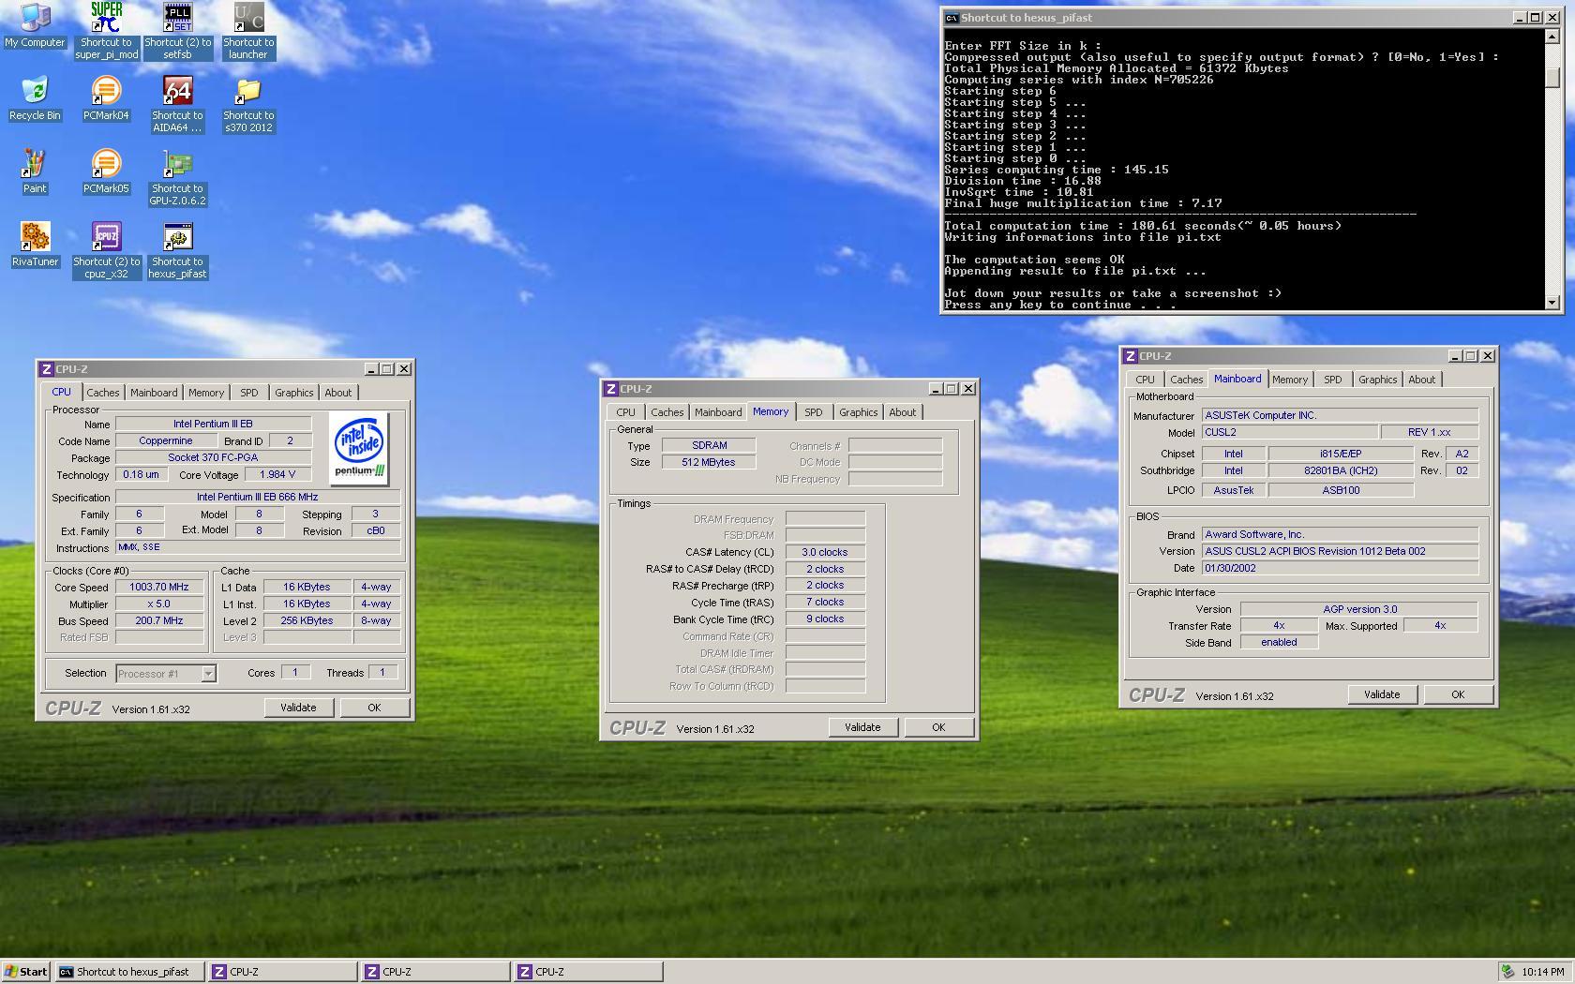Click the system tray icon beside the clock
This screenshot has height=984, width=1575.
(x=1507, y=972)
